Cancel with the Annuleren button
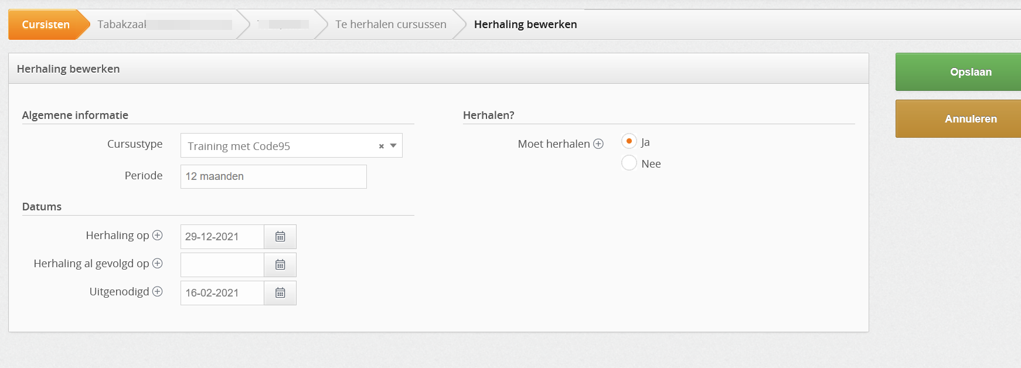Image resolution: width=1021 pixels, height=368 pixels. tap(958, 119)
